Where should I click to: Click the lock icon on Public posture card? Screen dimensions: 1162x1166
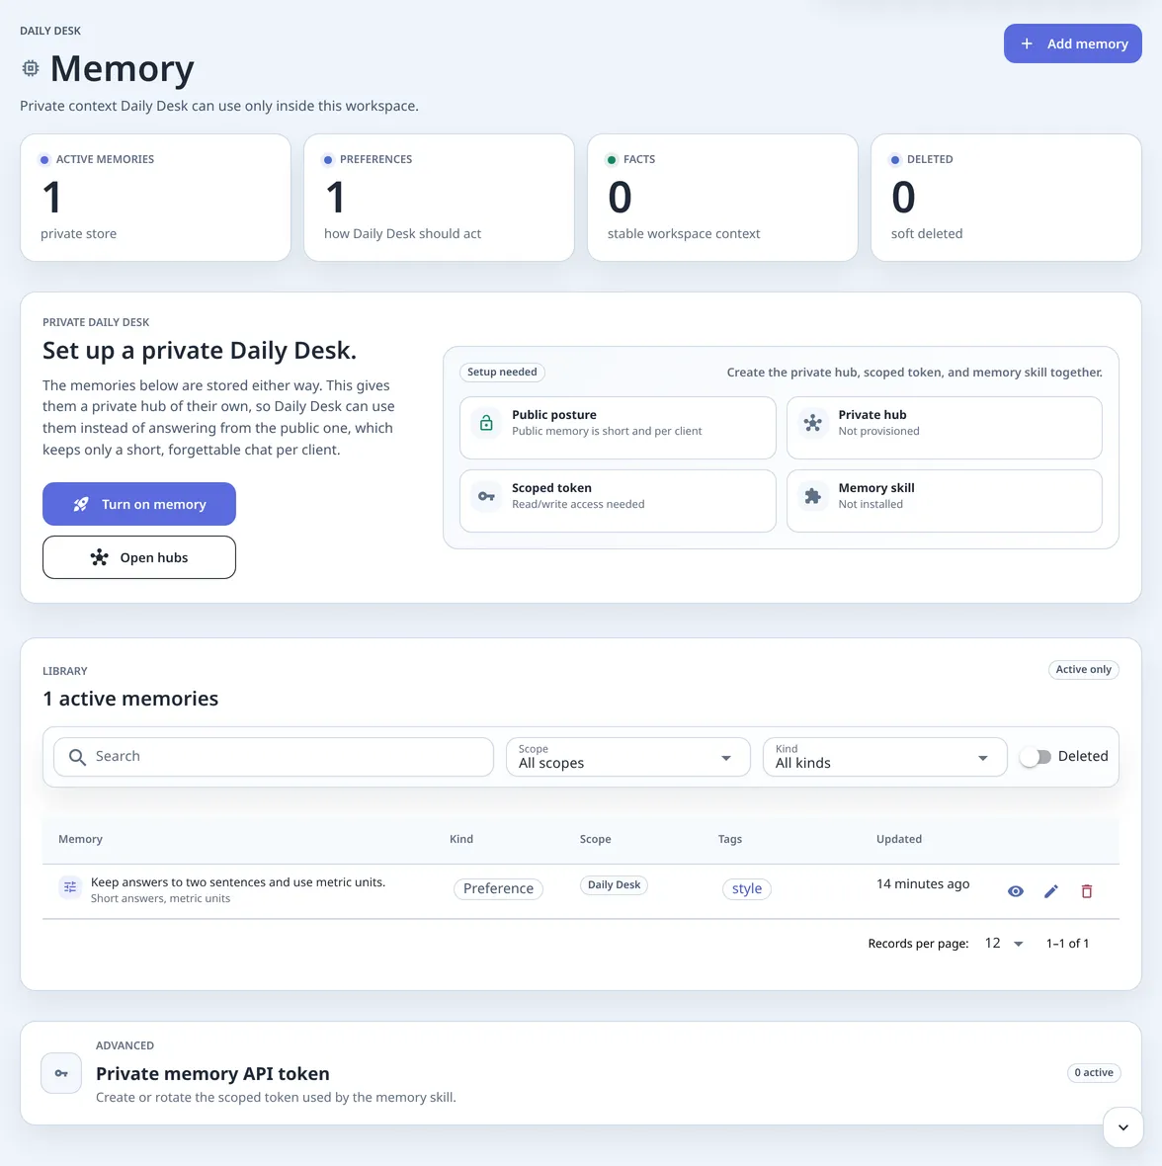[x=486, y=422]
